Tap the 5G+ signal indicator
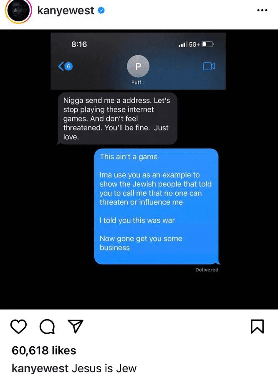 click(194, 45)
